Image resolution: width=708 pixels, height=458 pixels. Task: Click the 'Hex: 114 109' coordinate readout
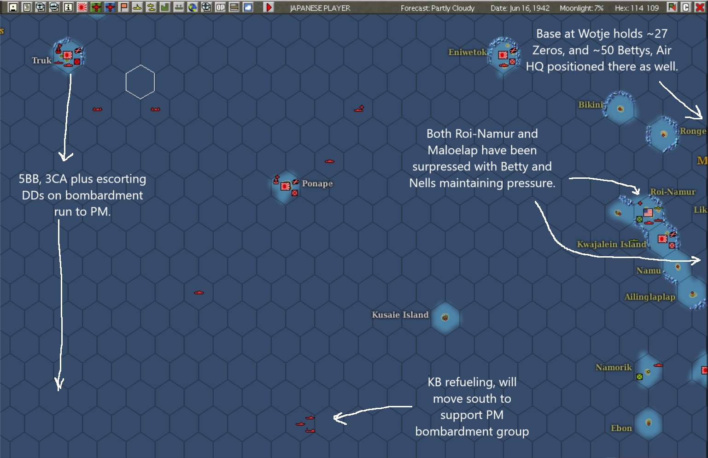[x=637, y=8]
